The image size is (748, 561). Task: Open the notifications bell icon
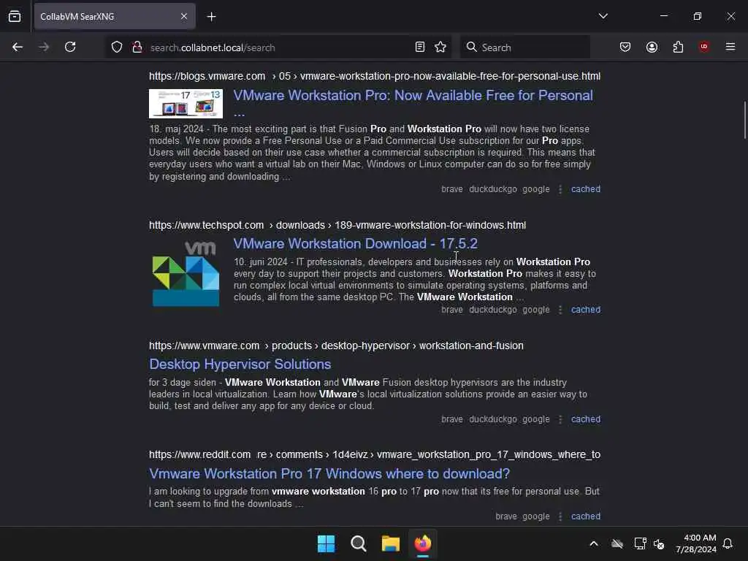[x=728, y=543]
